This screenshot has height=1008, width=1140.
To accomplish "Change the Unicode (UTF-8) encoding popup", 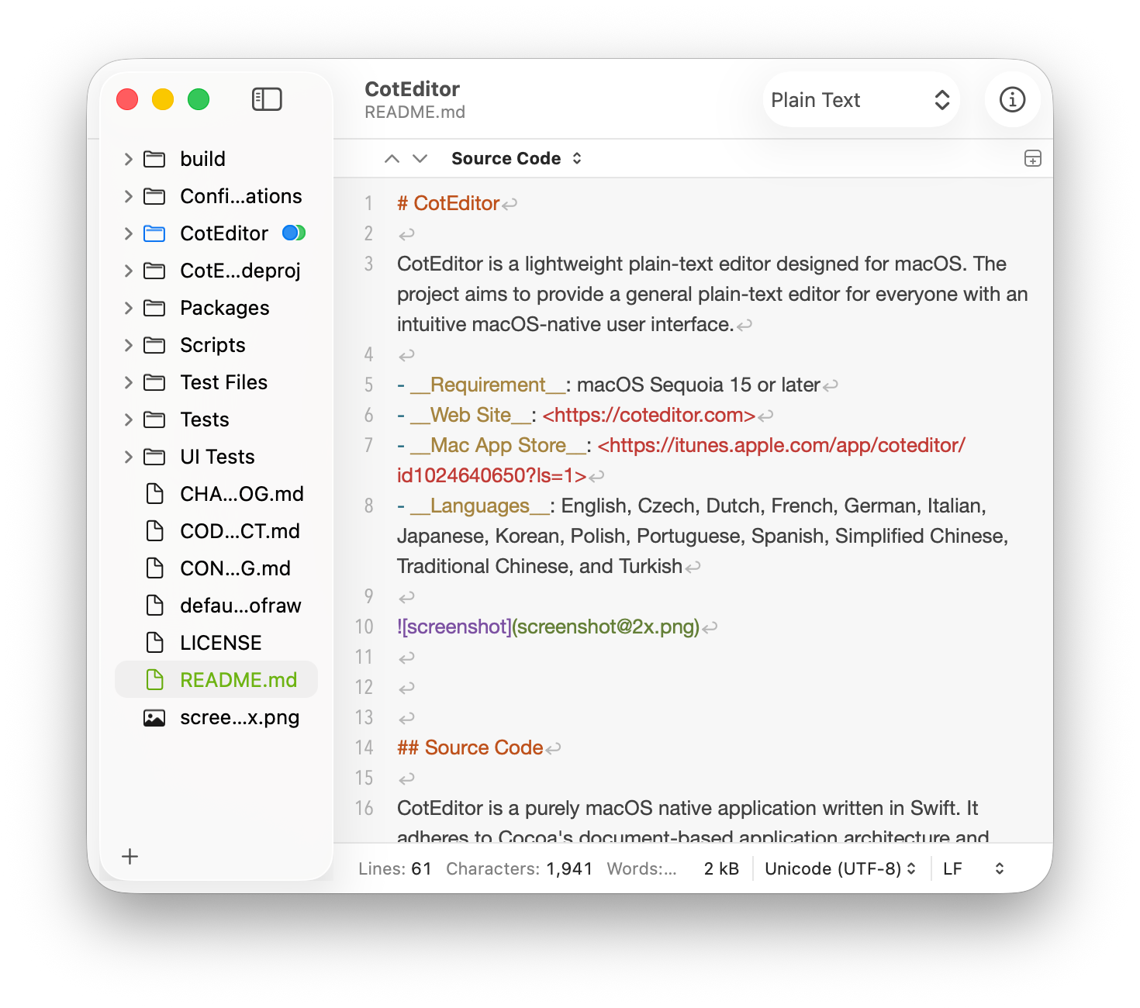I will 841,868.
